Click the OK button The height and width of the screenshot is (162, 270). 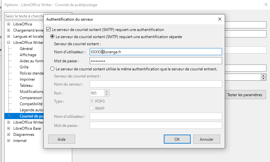177,139
